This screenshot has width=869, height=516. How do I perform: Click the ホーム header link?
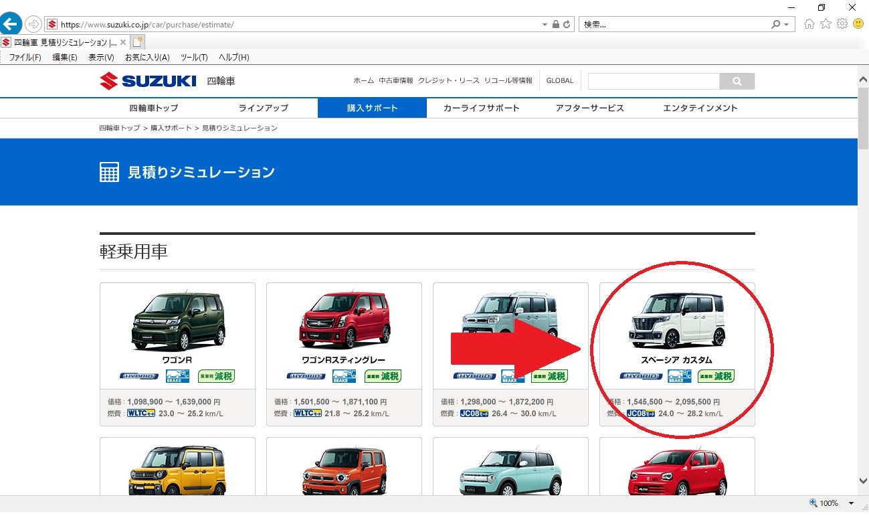363,80
